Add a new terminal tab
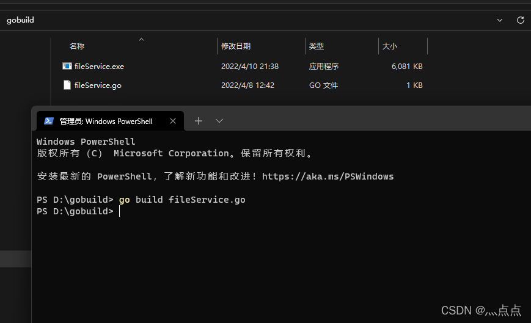This screenshot has width=531, height=323. [199, 121]
